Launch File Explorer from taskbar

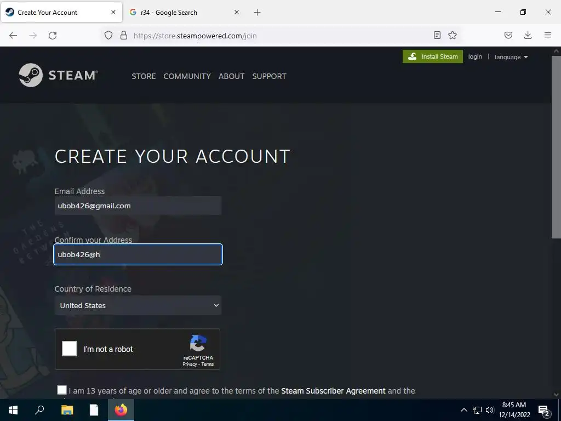pyautogui.click(x=67, y=410)
